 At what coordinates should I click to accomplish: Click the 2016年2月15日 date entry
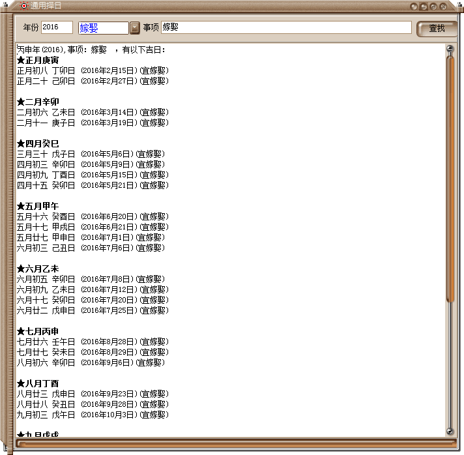pyautogui.click(x=109, y=70)
